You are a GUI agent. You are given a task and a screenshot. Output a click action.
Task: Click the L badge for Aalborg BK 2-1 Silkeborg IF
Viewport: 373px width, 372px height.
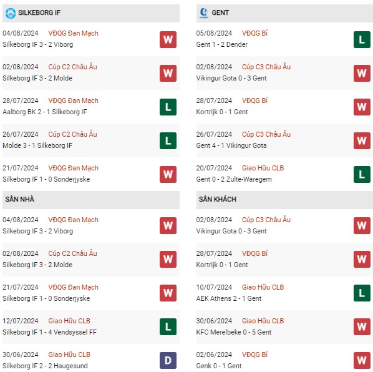pos(168,107)
